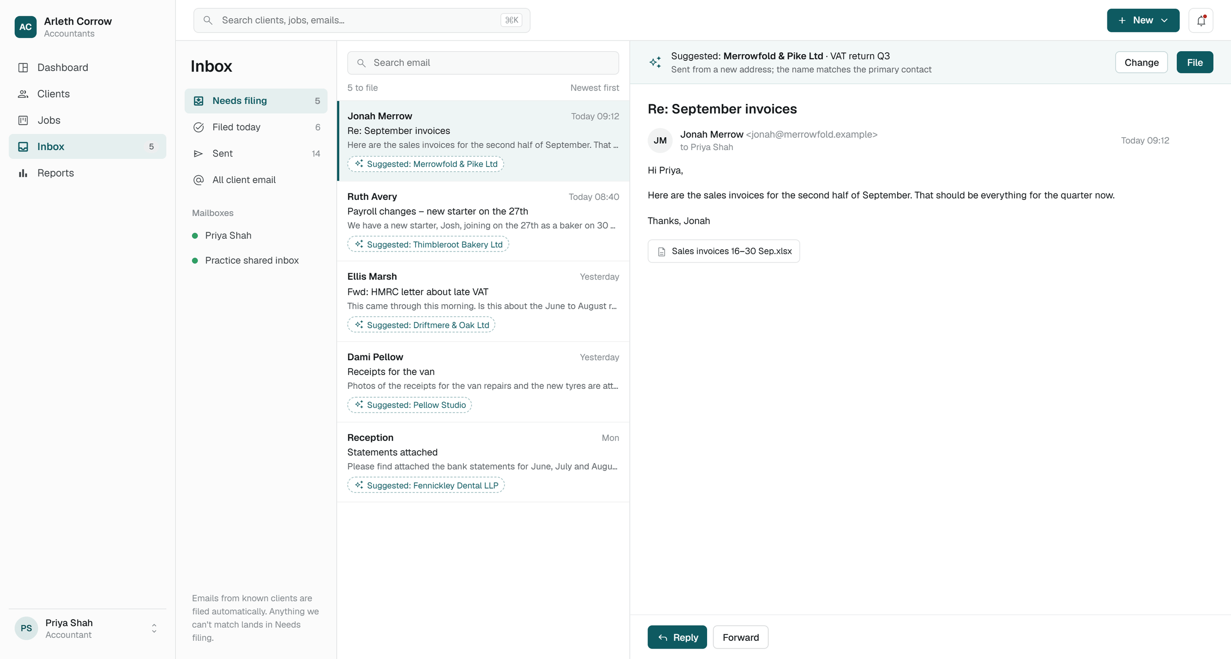Go to the Clients page
1231x659 pixels.
(88, 94)
